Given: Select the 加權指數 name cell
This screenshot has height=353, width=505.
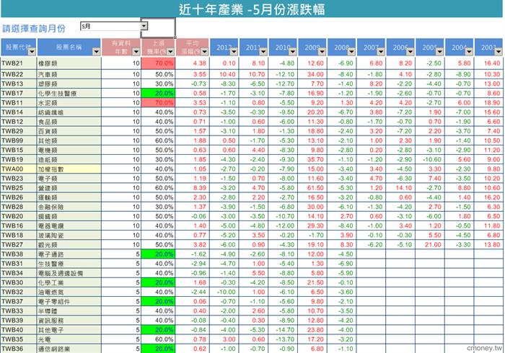Looking at the screenshot, I should click(x=69, y=169).
